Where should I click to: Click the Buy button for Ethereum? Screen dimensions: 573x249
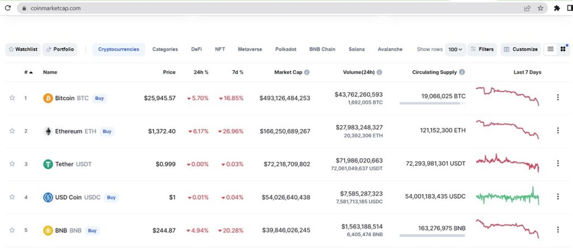(x=107, y=131)
